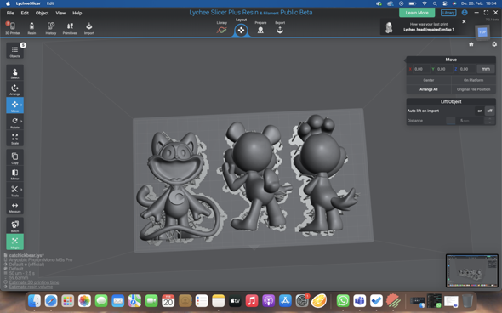502x313 pixels.
Task: Dismiss the last print feedback notification
Action: (464, 22)
